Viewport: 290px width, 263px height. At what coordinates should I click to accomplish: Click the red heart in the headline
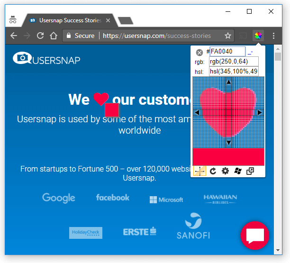101,99
